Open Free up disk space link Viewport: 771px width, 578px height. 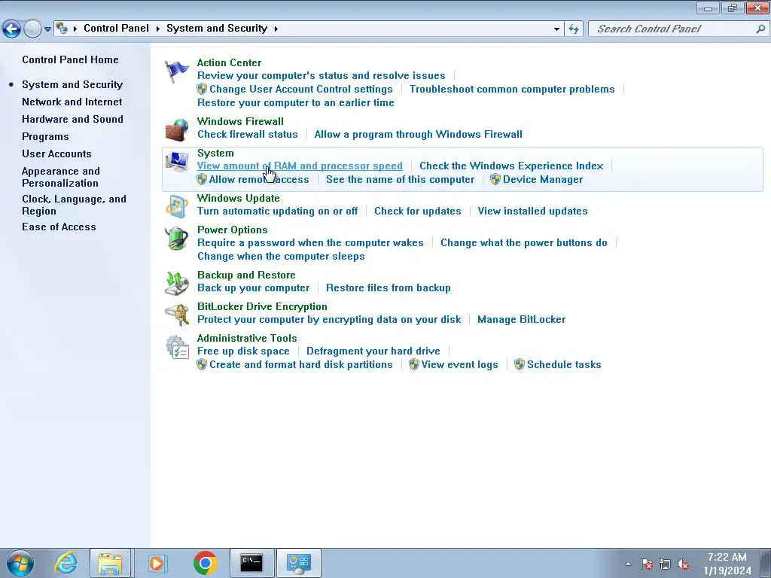[243, 351]
